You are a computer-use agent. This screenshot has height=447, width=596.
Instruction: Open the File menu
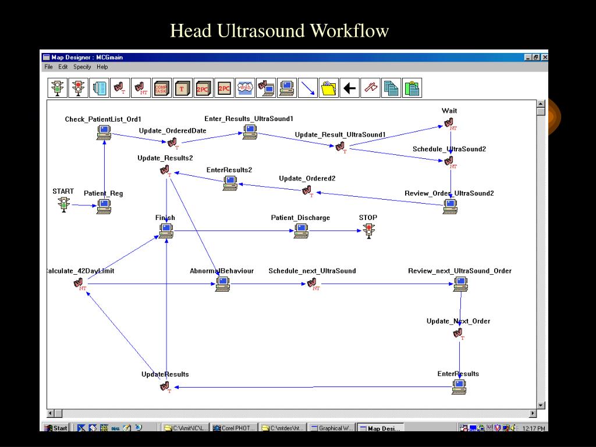48,67
